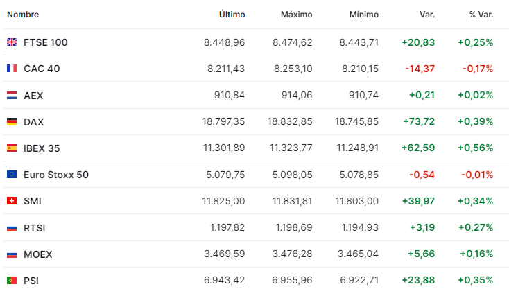This screenshot has width=509, height=289.
Task: Click the German flag icon beside DAX
Action: point(12,122)
